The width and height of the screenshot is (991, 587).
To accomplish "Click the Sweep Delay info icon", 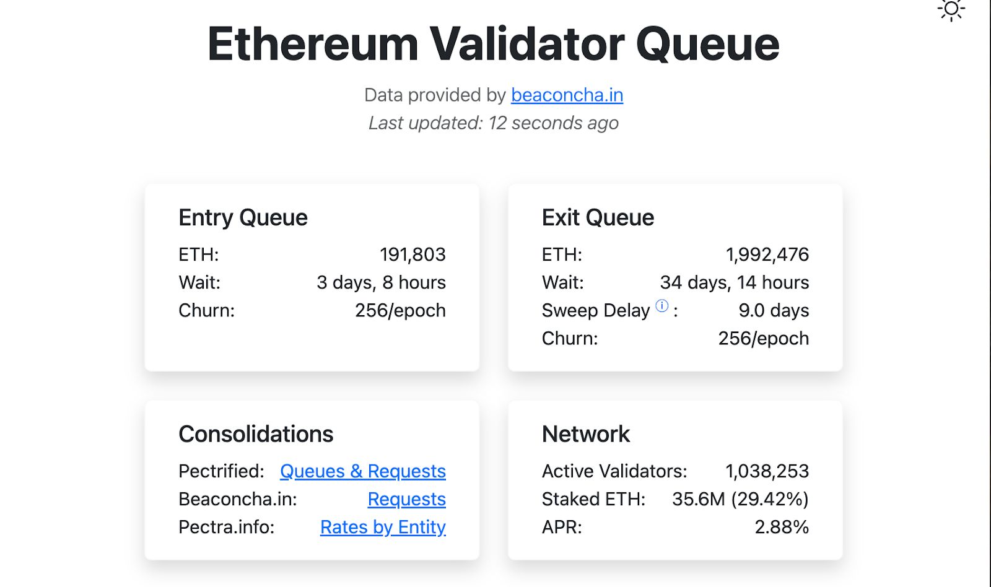I will [662, 306].
